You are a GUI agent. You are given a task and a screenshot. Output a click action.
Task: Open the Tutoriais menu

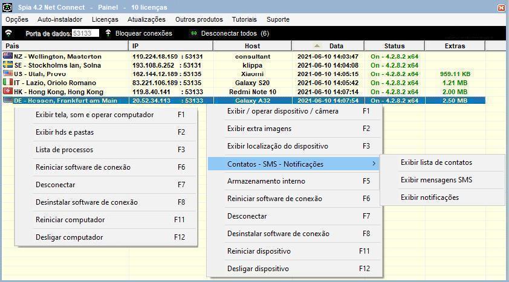coord(244,19)
